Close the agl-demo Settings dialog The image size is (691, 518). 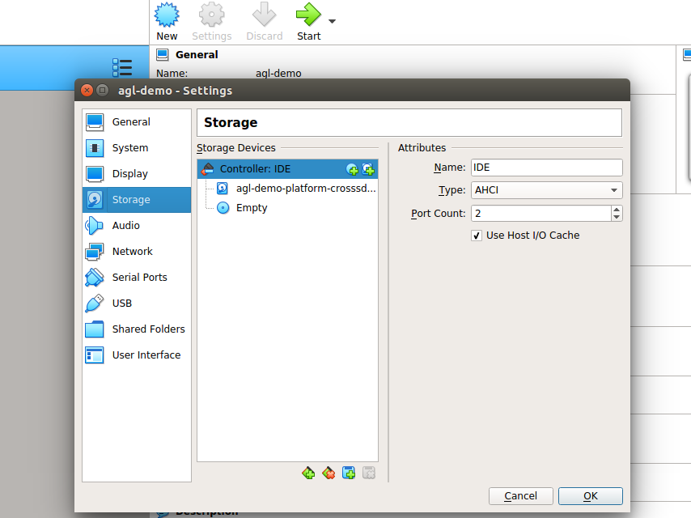pyautogui.click(x=87, y=91)
